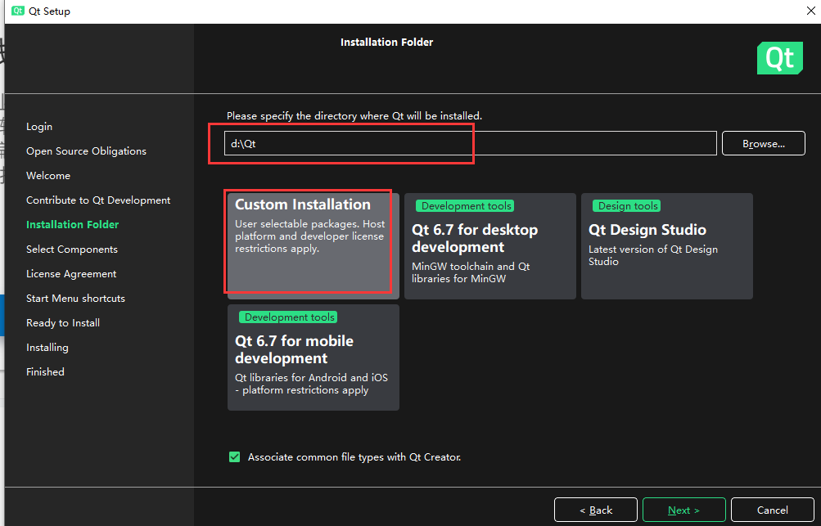Select the Installation Folder sidebar step
Screen dimensions: 821x526
click(x=72, y=224)
